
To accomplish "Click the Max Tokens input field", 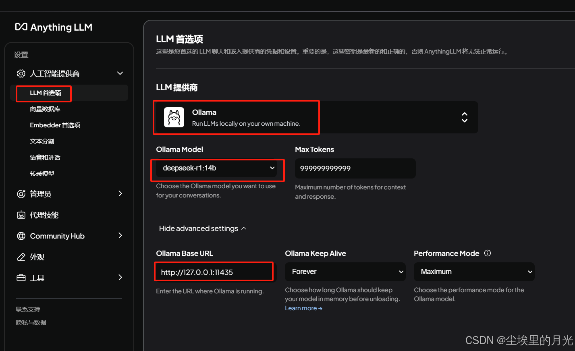I will pyautogui.click(x=355, y=168).
